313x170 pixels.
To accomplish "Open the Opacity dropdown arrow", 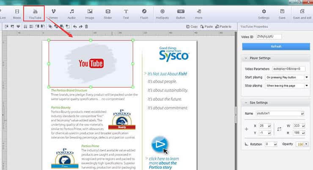I will pos(306,144).
